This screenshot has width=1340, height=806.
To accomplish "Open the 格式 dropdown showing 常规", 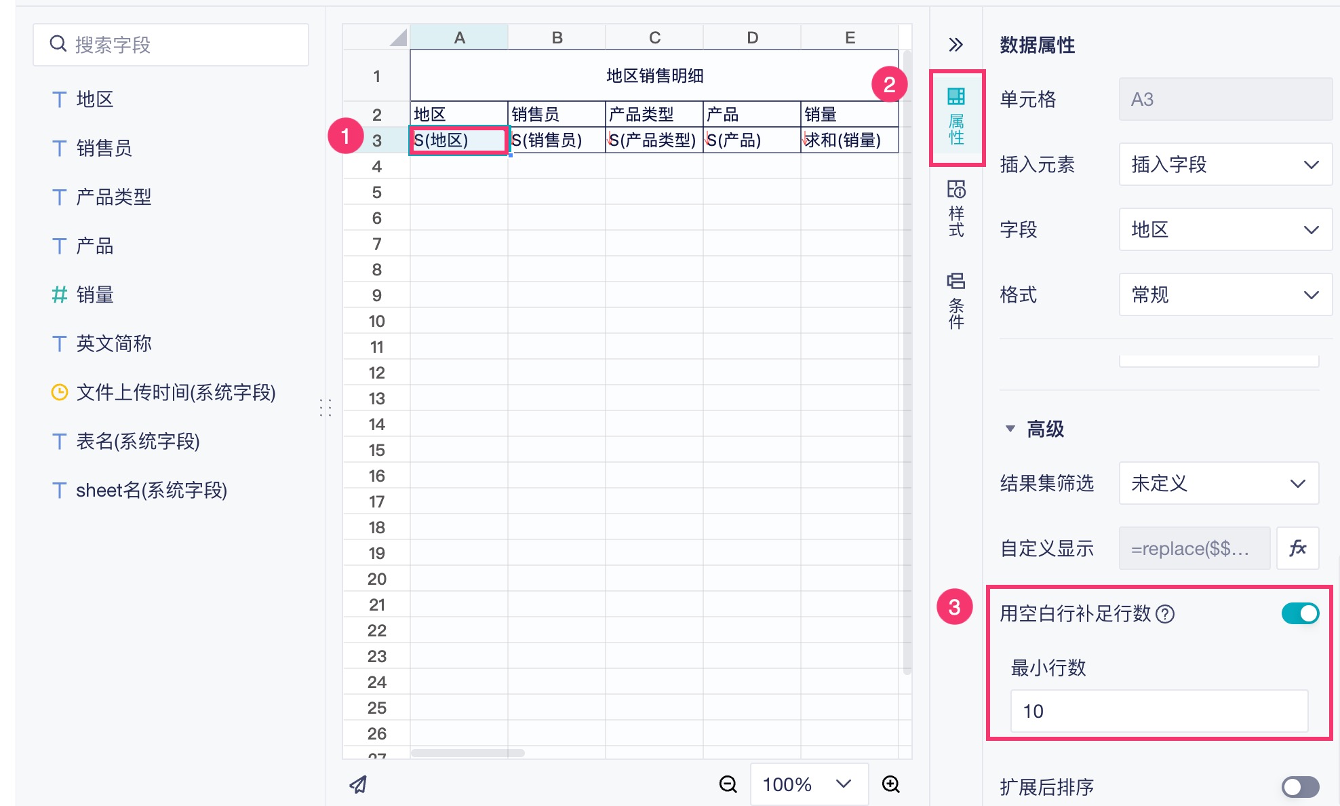I will [x=1225, y=294].
